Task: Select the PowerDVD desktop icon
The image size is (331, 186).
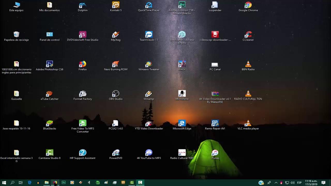Action: click(116, 154)
